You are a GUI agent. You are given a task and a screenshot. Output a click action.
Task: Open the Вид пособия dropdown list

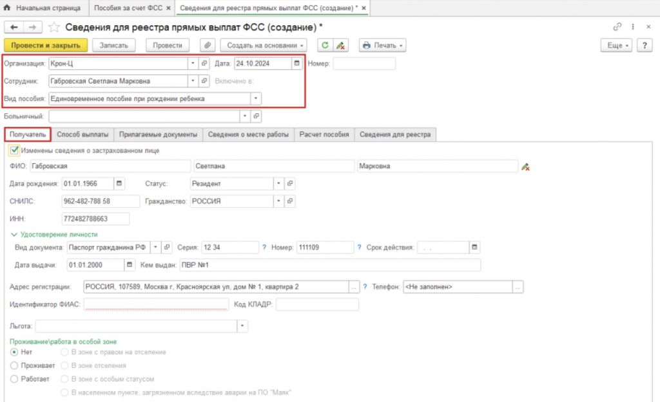(x=255, y=98)
